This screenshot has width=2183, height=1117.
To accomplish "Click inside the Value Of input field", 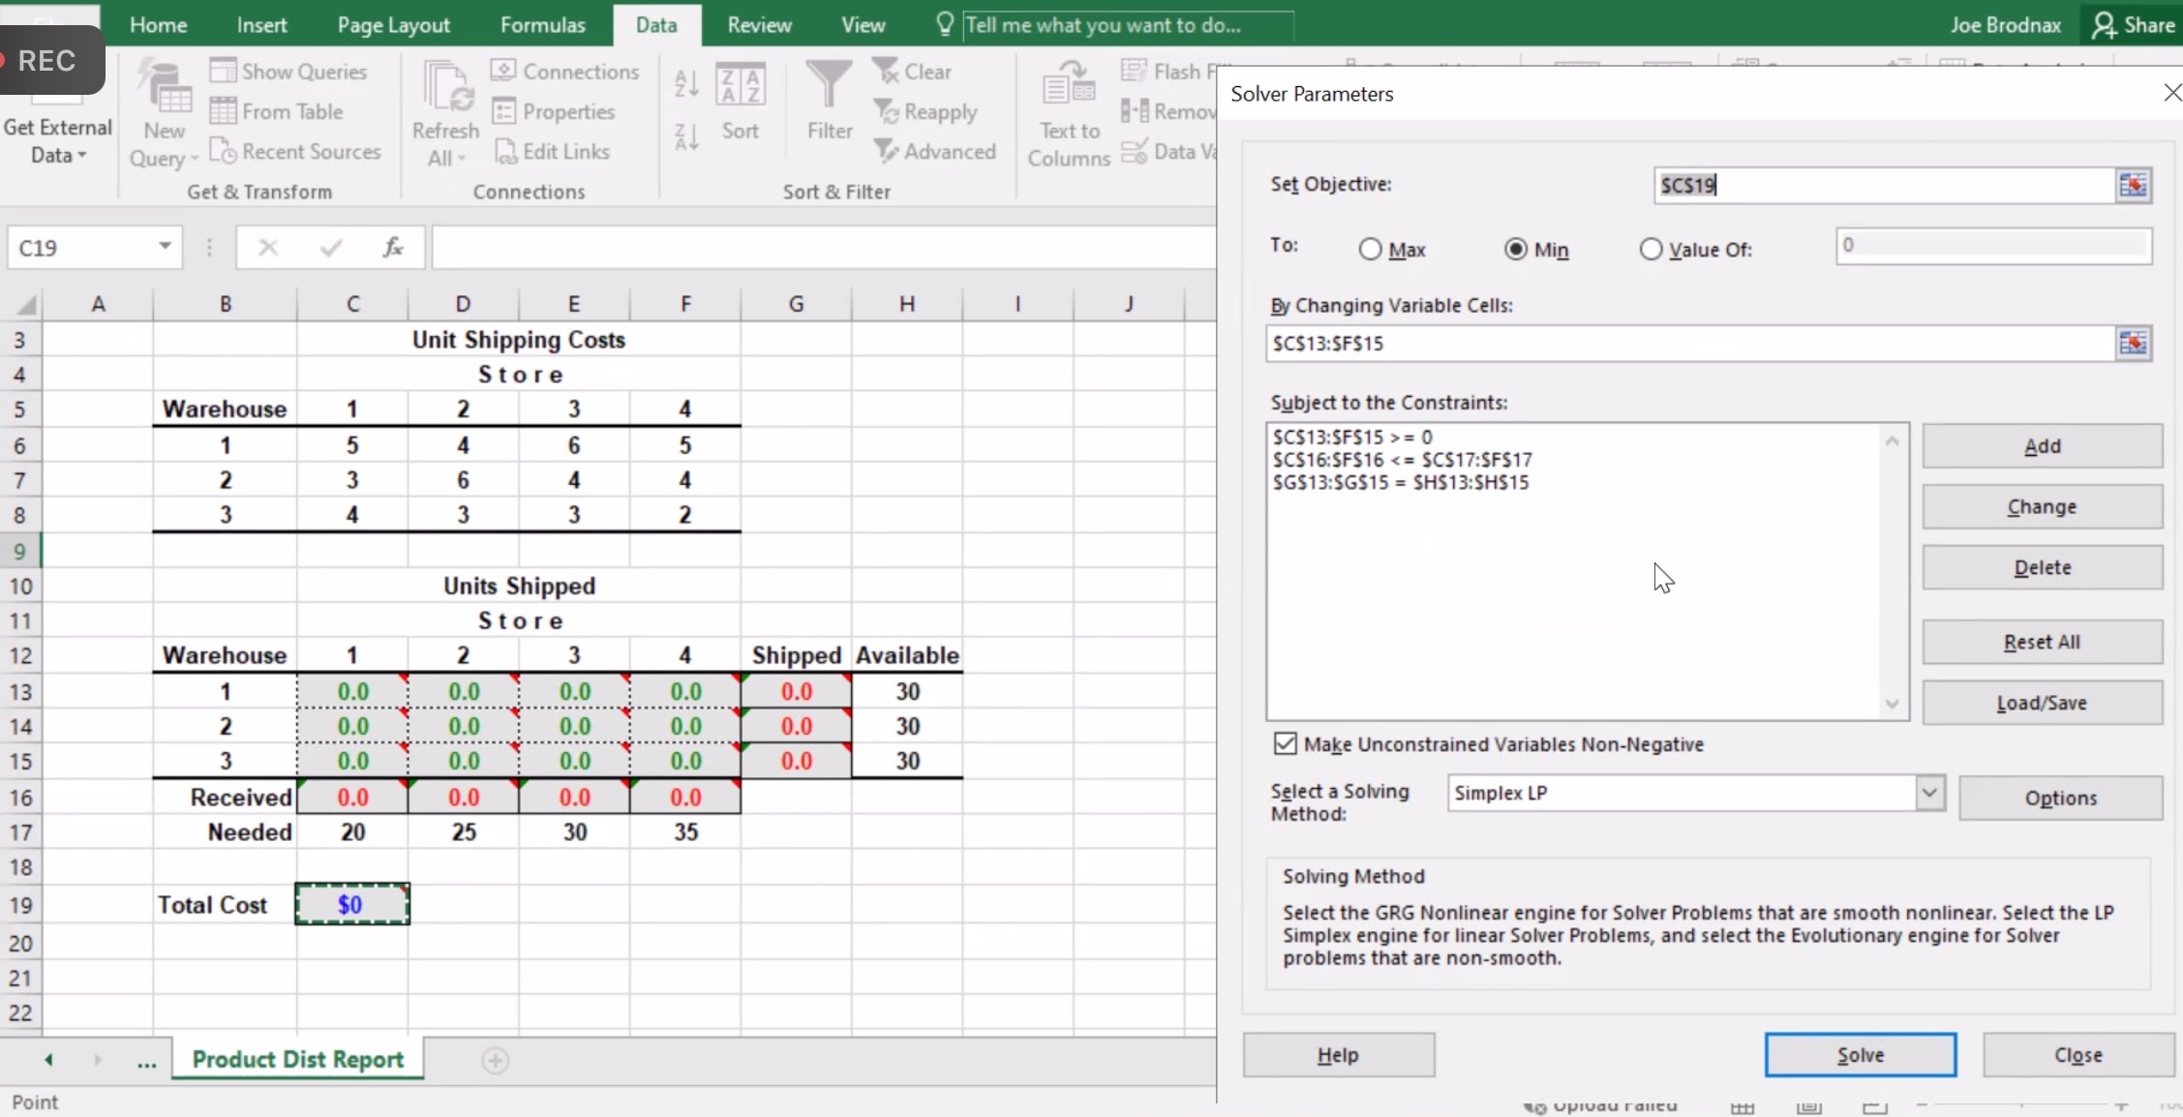I will coord(1992,246).
